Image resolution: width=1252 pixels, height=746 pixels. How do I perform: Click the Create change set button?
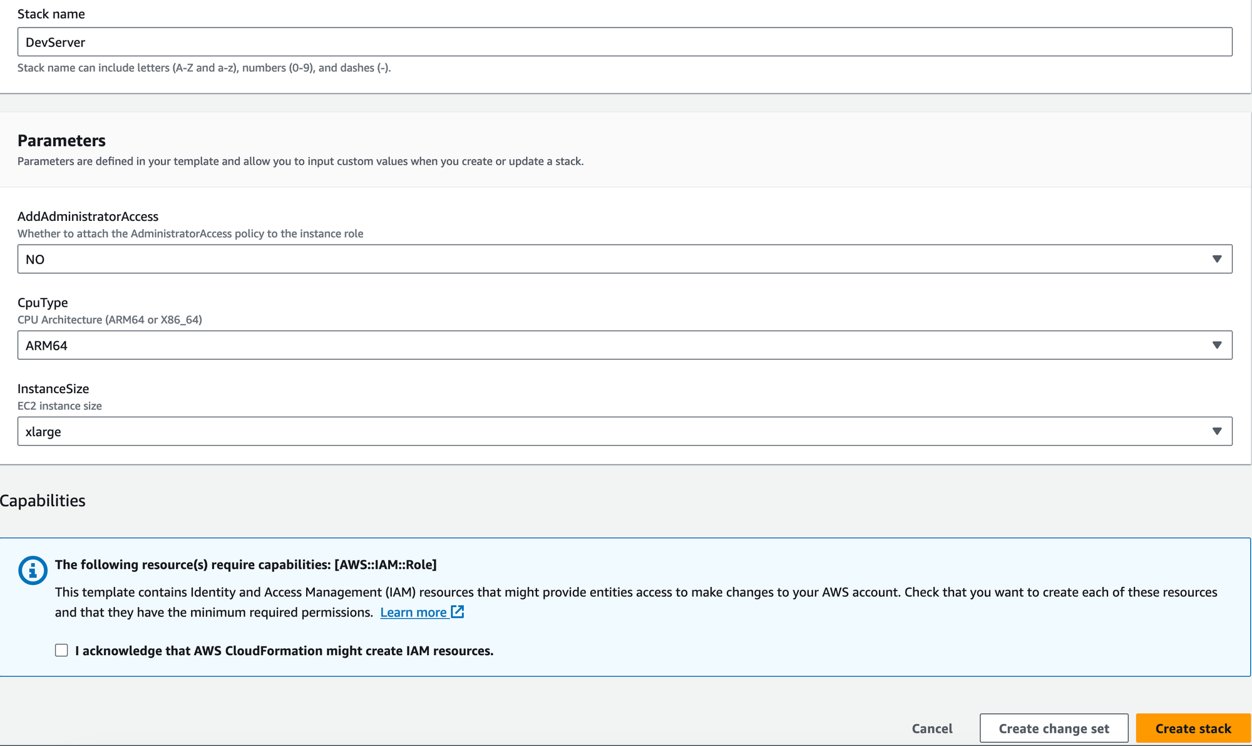click(1054, 728)
